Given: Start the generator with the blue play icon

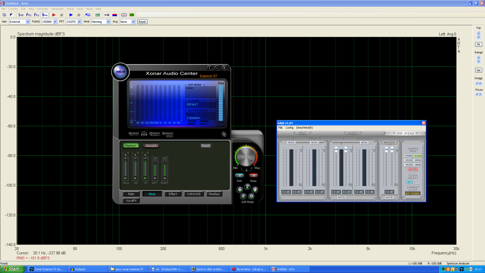Looking at the screenshot, I should click(x=71, y=15).
